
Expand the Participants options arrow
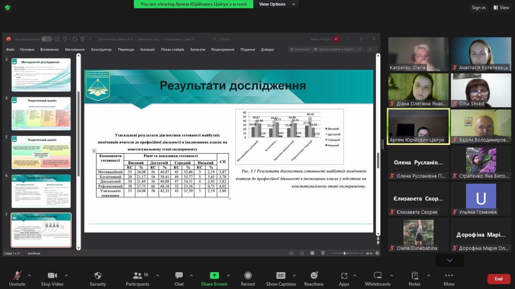[x=157, y=275]
